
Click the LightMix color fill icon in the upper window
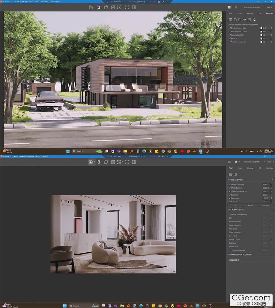click(254, 20)
